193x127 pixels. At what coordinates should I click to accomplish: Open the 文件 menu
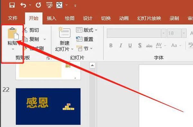(13, 18)
